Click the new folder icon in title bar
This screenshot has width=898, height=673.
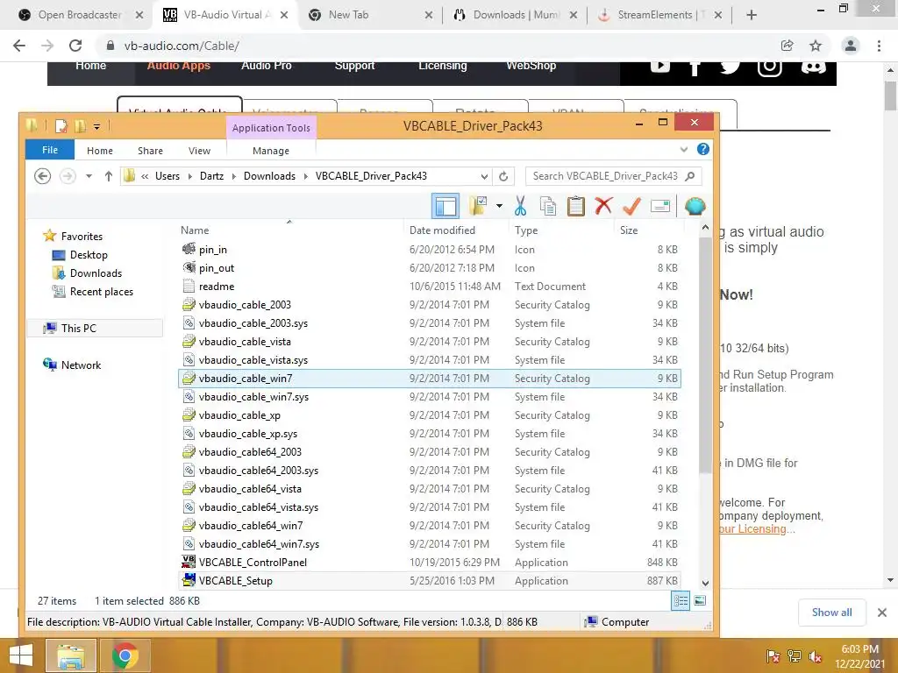pos(80,126)
